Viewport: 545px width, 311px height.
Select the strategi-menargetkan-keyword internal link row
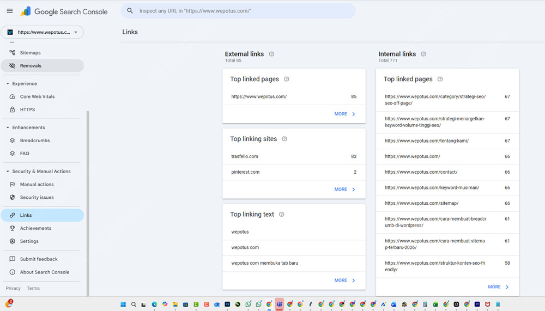pos(447,122)
